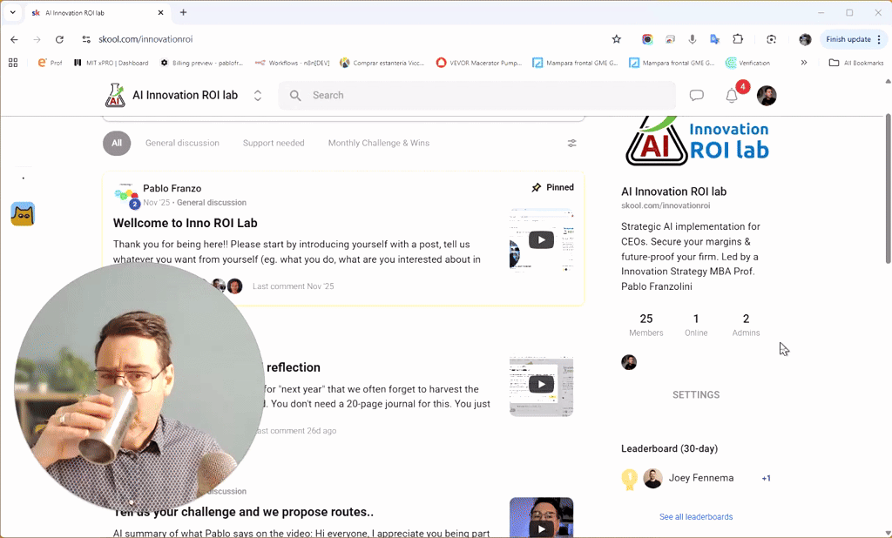Expand the community switcher arrows
This screenshot has width=892, height=538.
tap(258, 96)
